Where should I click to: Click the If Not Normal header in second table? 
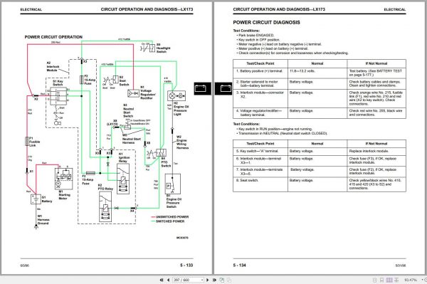tap(376, 144)
